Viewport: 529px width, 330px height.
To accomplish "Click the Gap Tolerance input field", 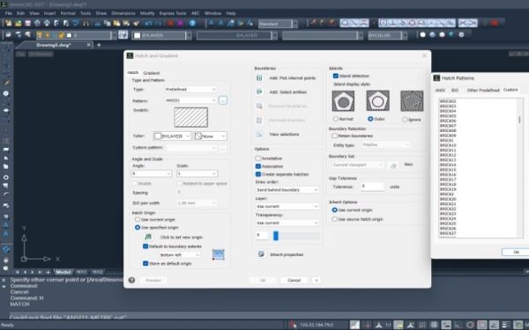I will coord(372,187).
